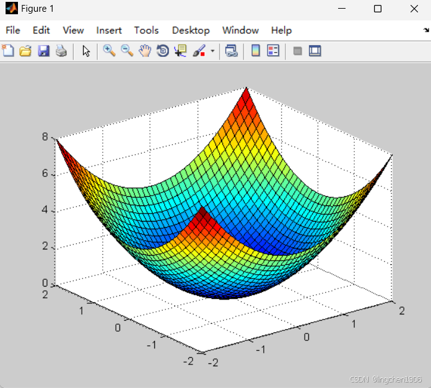
Task: Open the File menu
Action: click(x=13, y=30)
